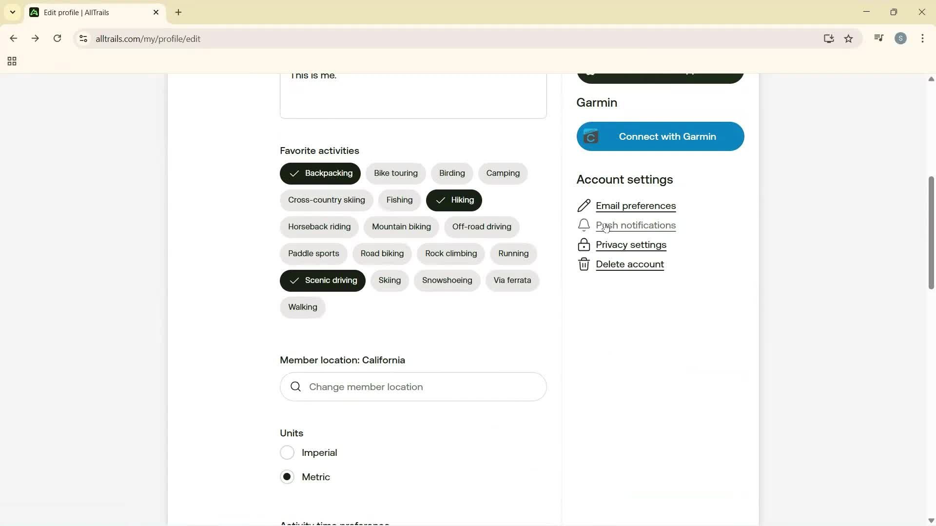This screenshot has width=936, height=526.
Task: Deselect the Hiking favorite activity
Action: [x=453, y=200]
